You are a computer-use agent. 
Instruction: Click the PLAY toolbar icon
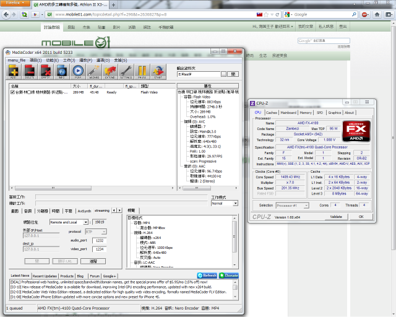(78, 72)
